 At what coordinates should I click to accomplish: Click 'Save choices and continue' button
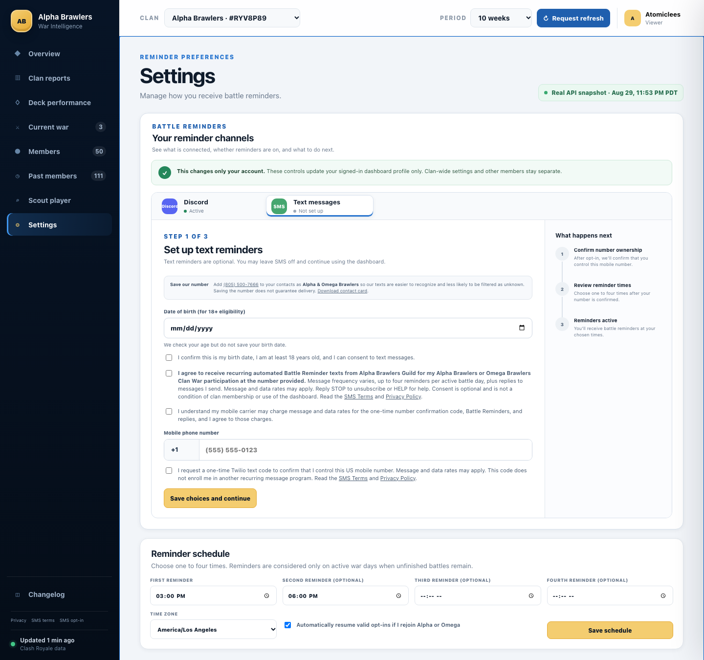[x=210, y=498]
